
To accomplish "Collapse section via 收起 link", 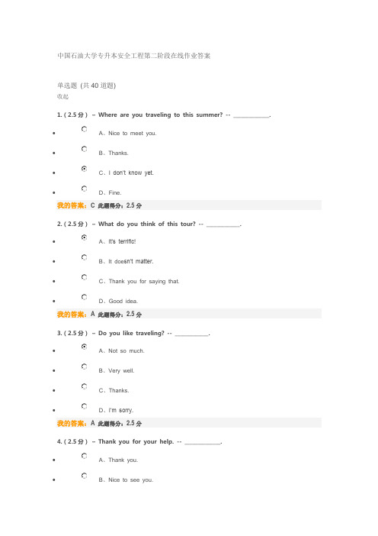I will point(62,97).
